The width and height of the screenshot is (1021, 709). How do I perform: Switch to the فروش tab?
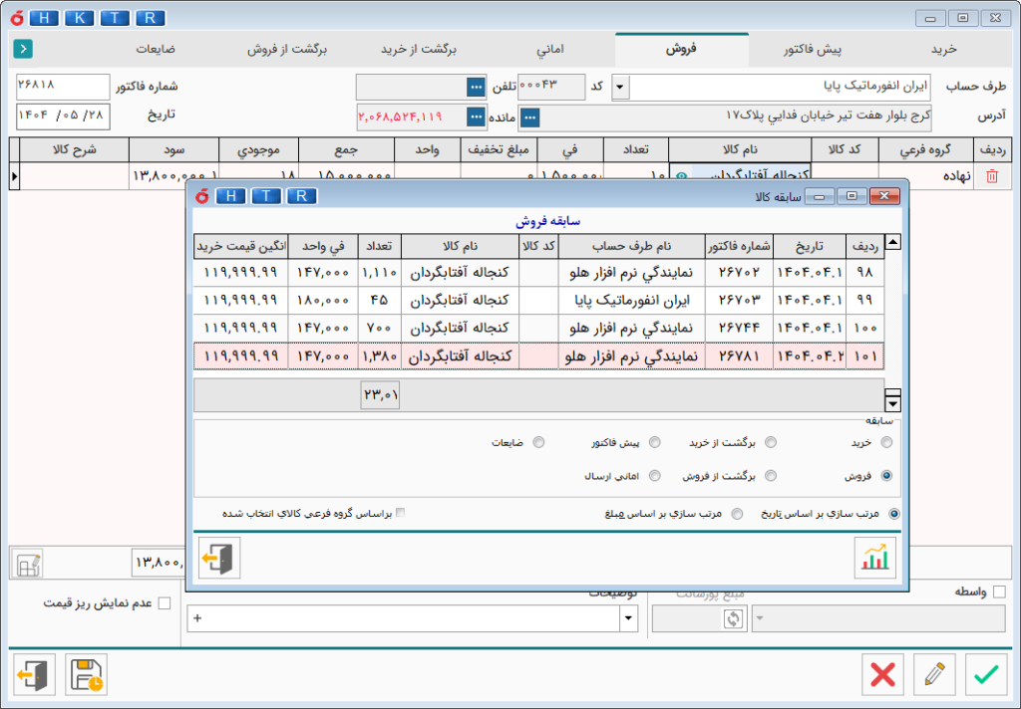click(681, 50)
